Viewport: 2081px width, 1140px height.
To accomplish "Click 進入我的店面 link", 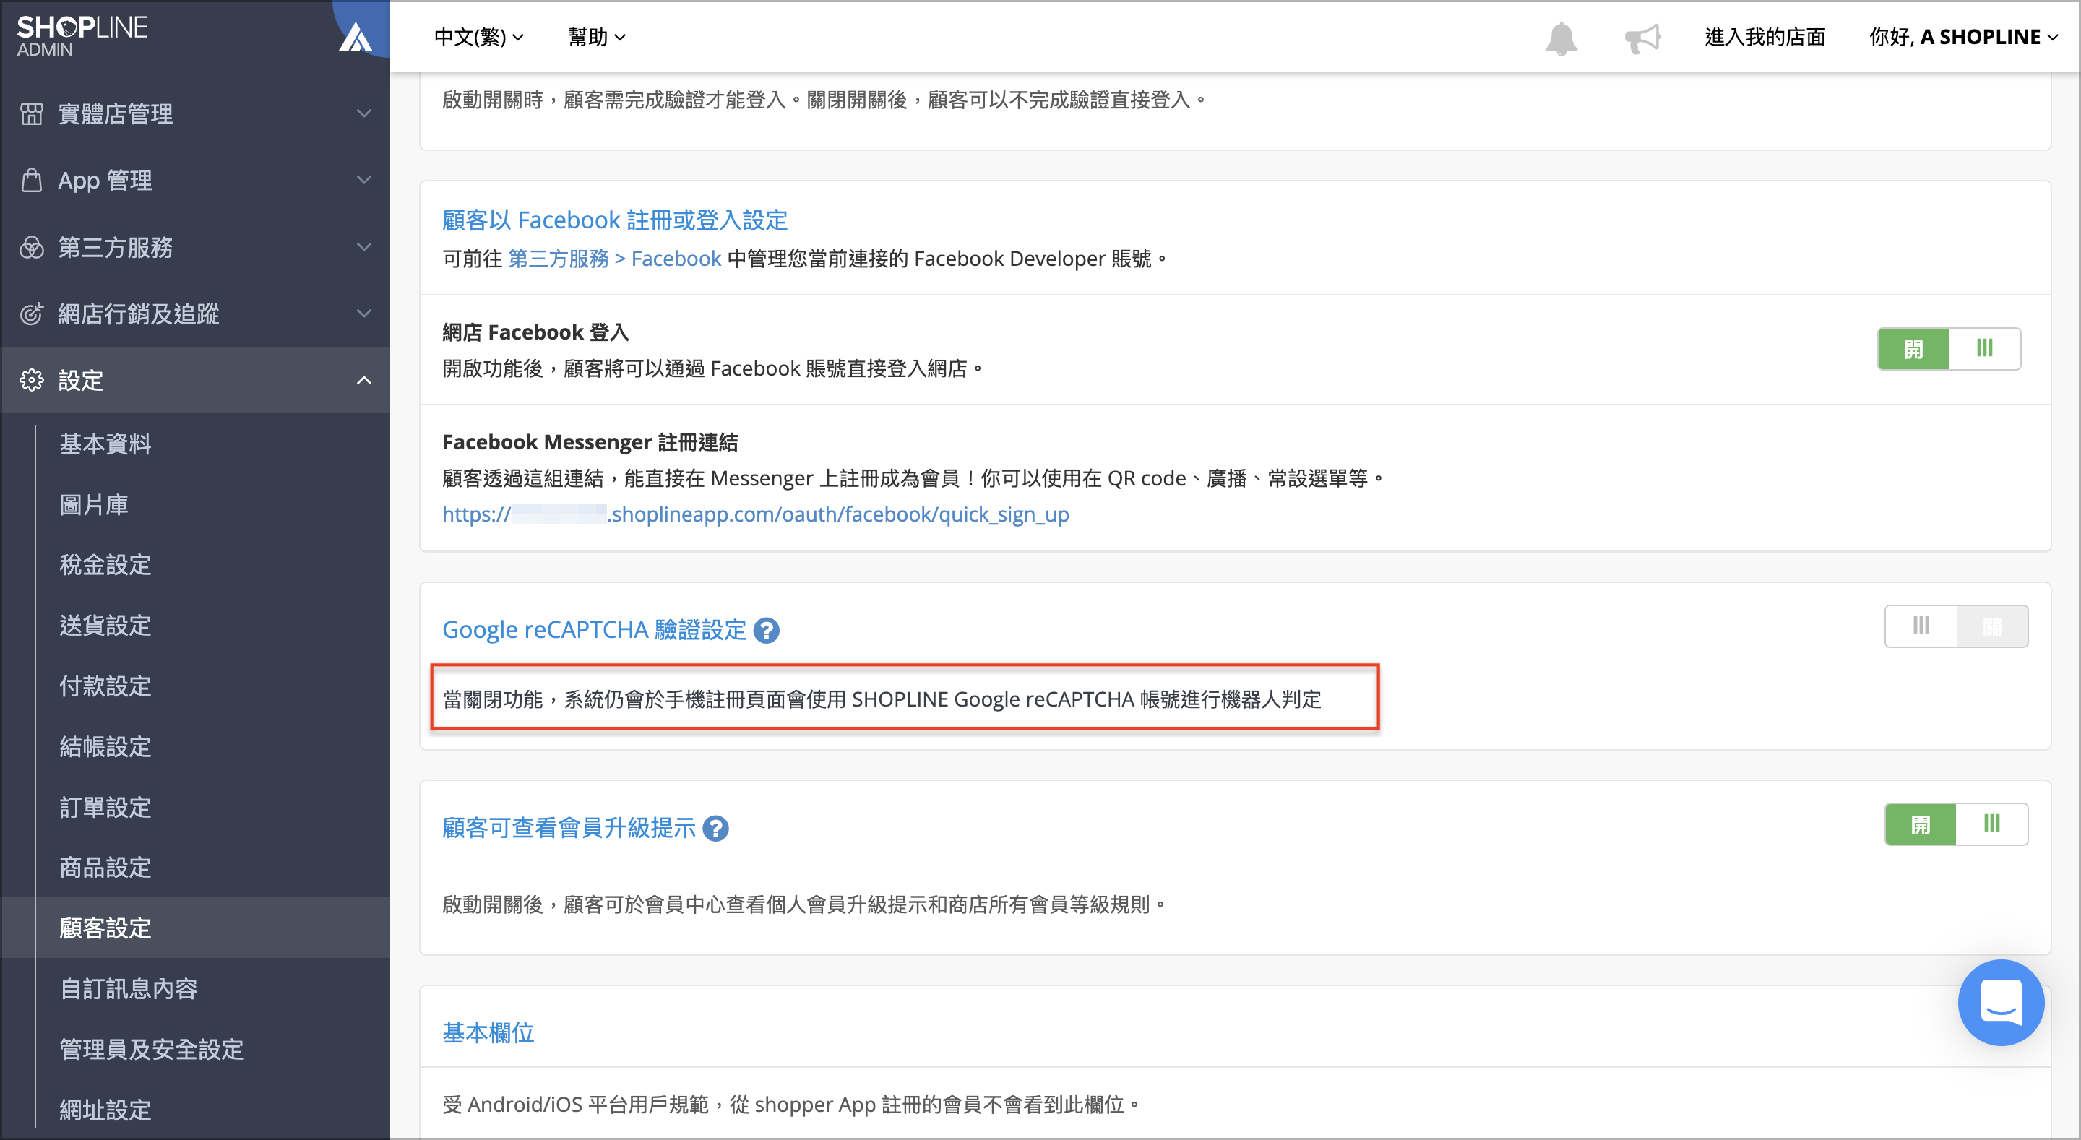I will point(1765,37).
